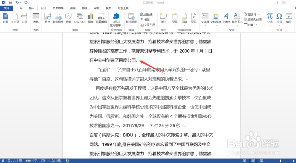This screenshot has height=163, width=296.
Task: Insert a blank page (空白页)
Action: 15,18
